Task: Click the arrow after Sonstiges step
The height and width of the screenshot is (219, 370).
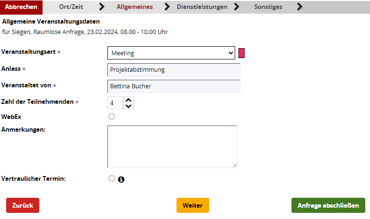Action: coord(299,7)
